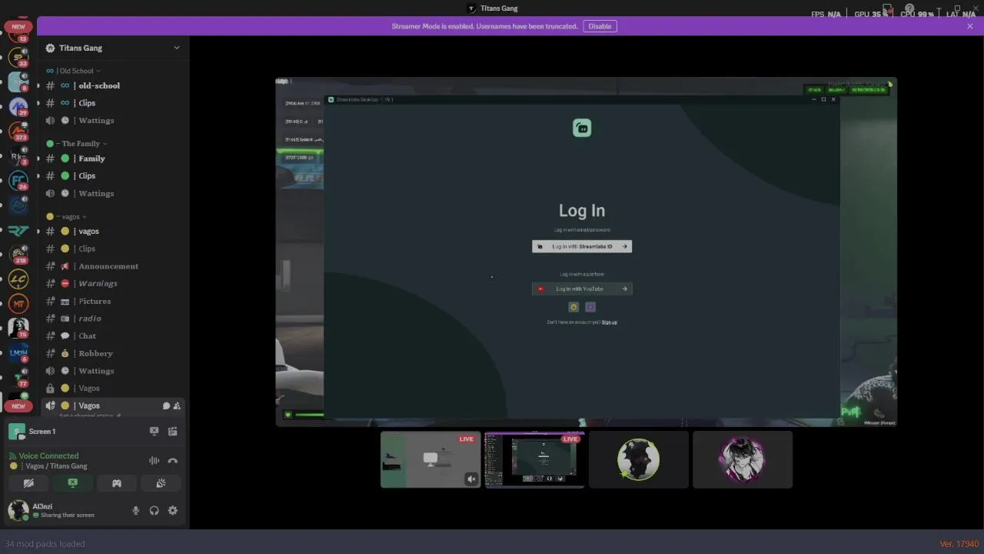Disable Streamer Mode from the purple banner
Viewport: 984px width, 554px height.
600,26
